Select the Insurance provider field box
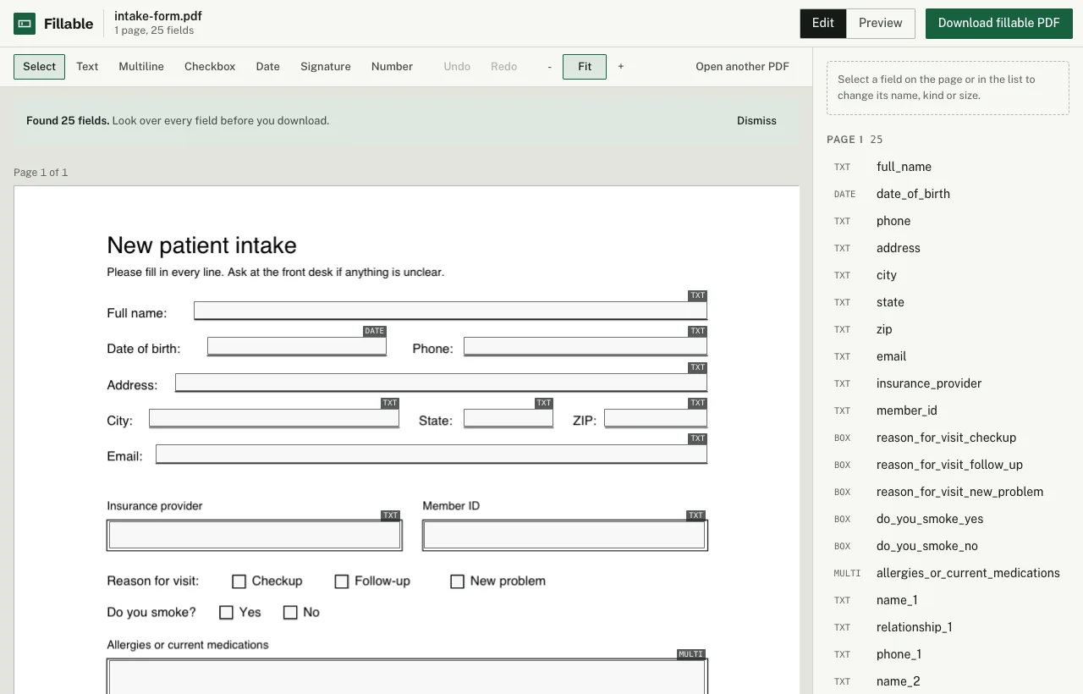The height and width of the screenshot is (694, 1083). pos(255,535)
